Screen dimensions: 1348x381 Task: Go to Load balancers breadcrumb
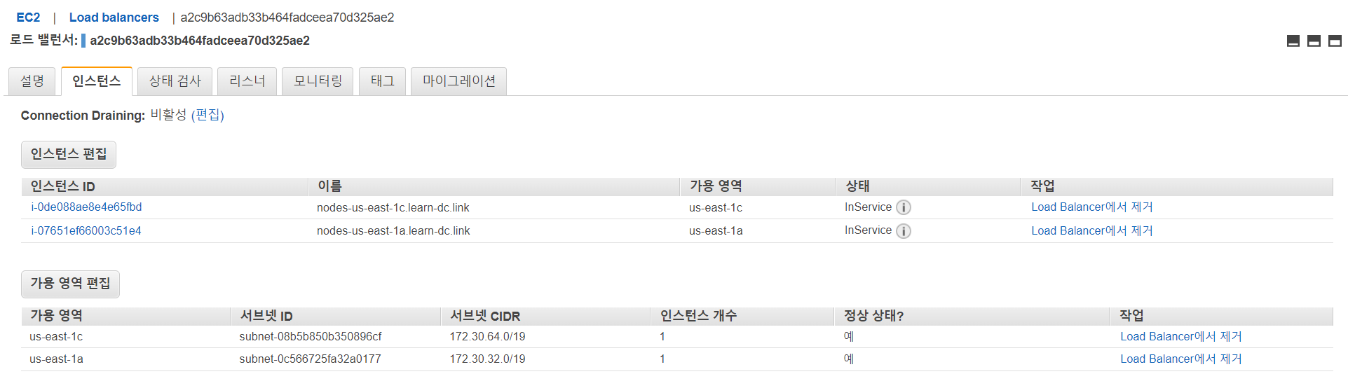(x=114, y=18)
